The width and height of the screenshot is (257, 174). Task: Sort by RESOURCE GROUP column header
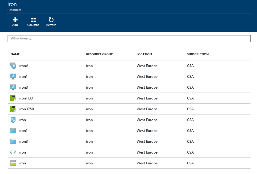click(99, 54)
